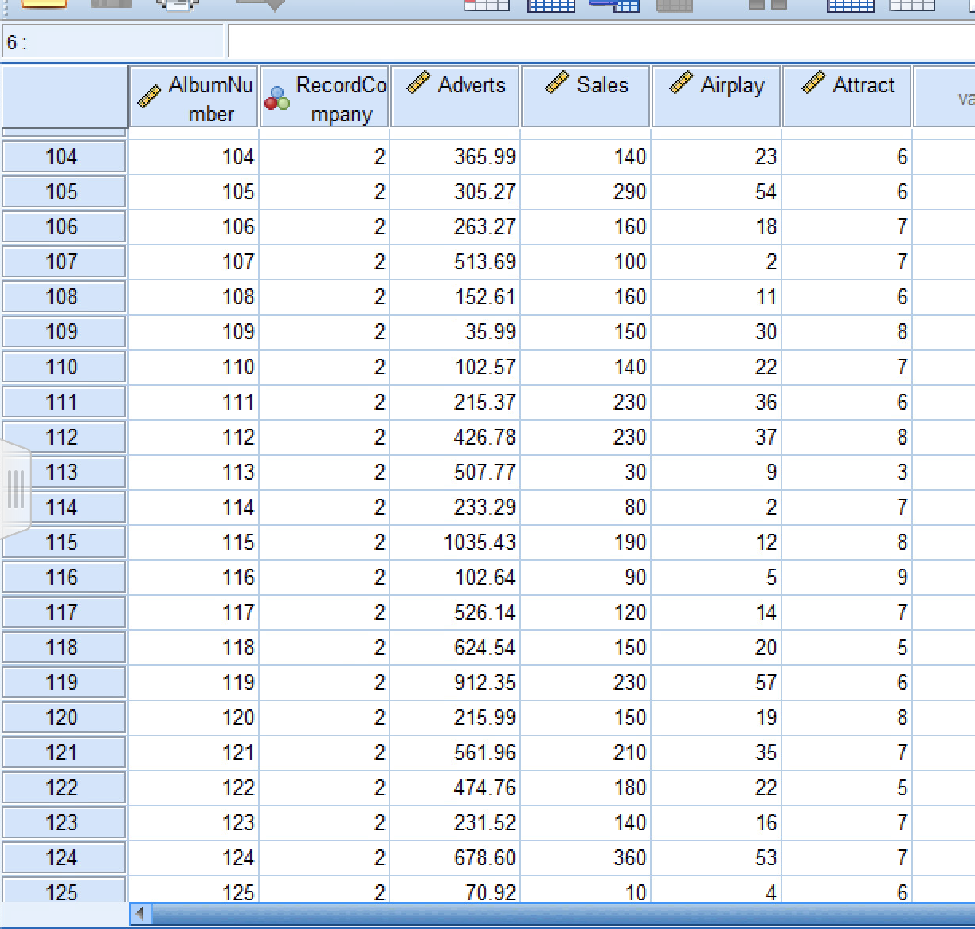
Task: Click Sales cell 360
Action: tap(585, 857)
